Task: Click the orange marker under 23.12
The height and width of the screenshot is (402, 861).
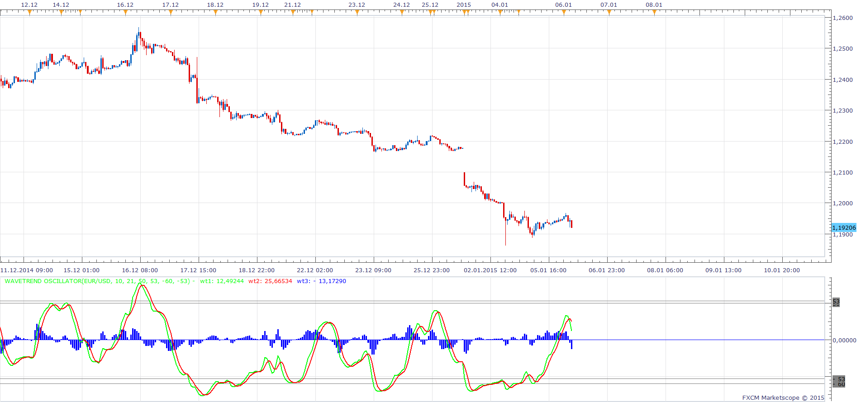Action: [357, 13]
